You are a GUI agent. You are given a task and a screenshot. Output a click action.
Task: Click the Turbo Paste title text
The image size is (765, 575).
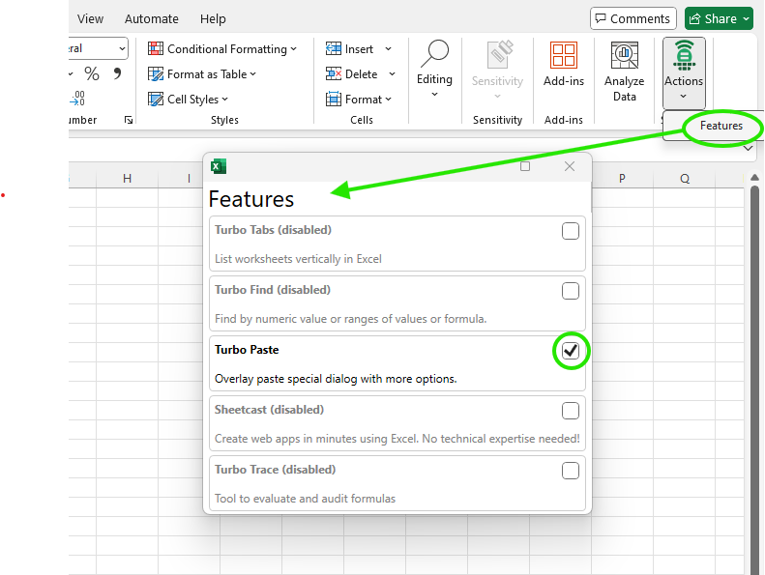247,350
